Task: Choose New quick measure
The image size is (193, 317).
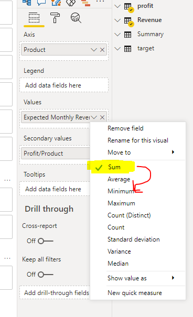Action: click(x=135, y=293)
